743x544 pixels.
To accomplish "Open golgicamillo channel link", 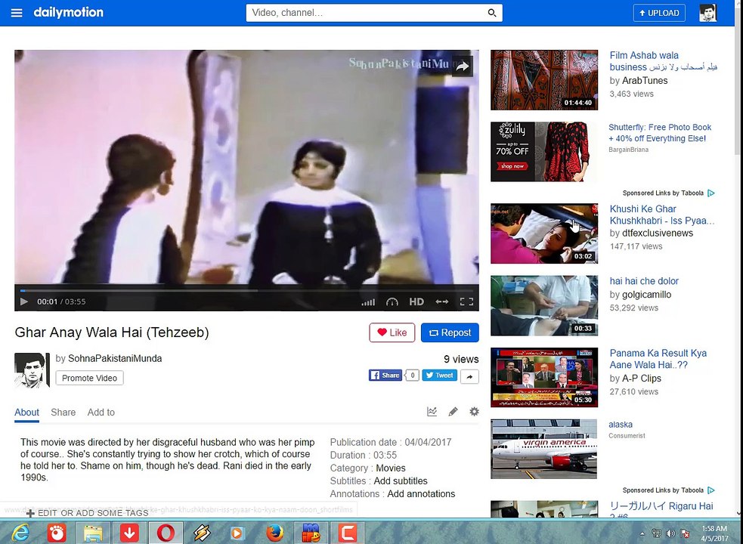I will 646,295.
